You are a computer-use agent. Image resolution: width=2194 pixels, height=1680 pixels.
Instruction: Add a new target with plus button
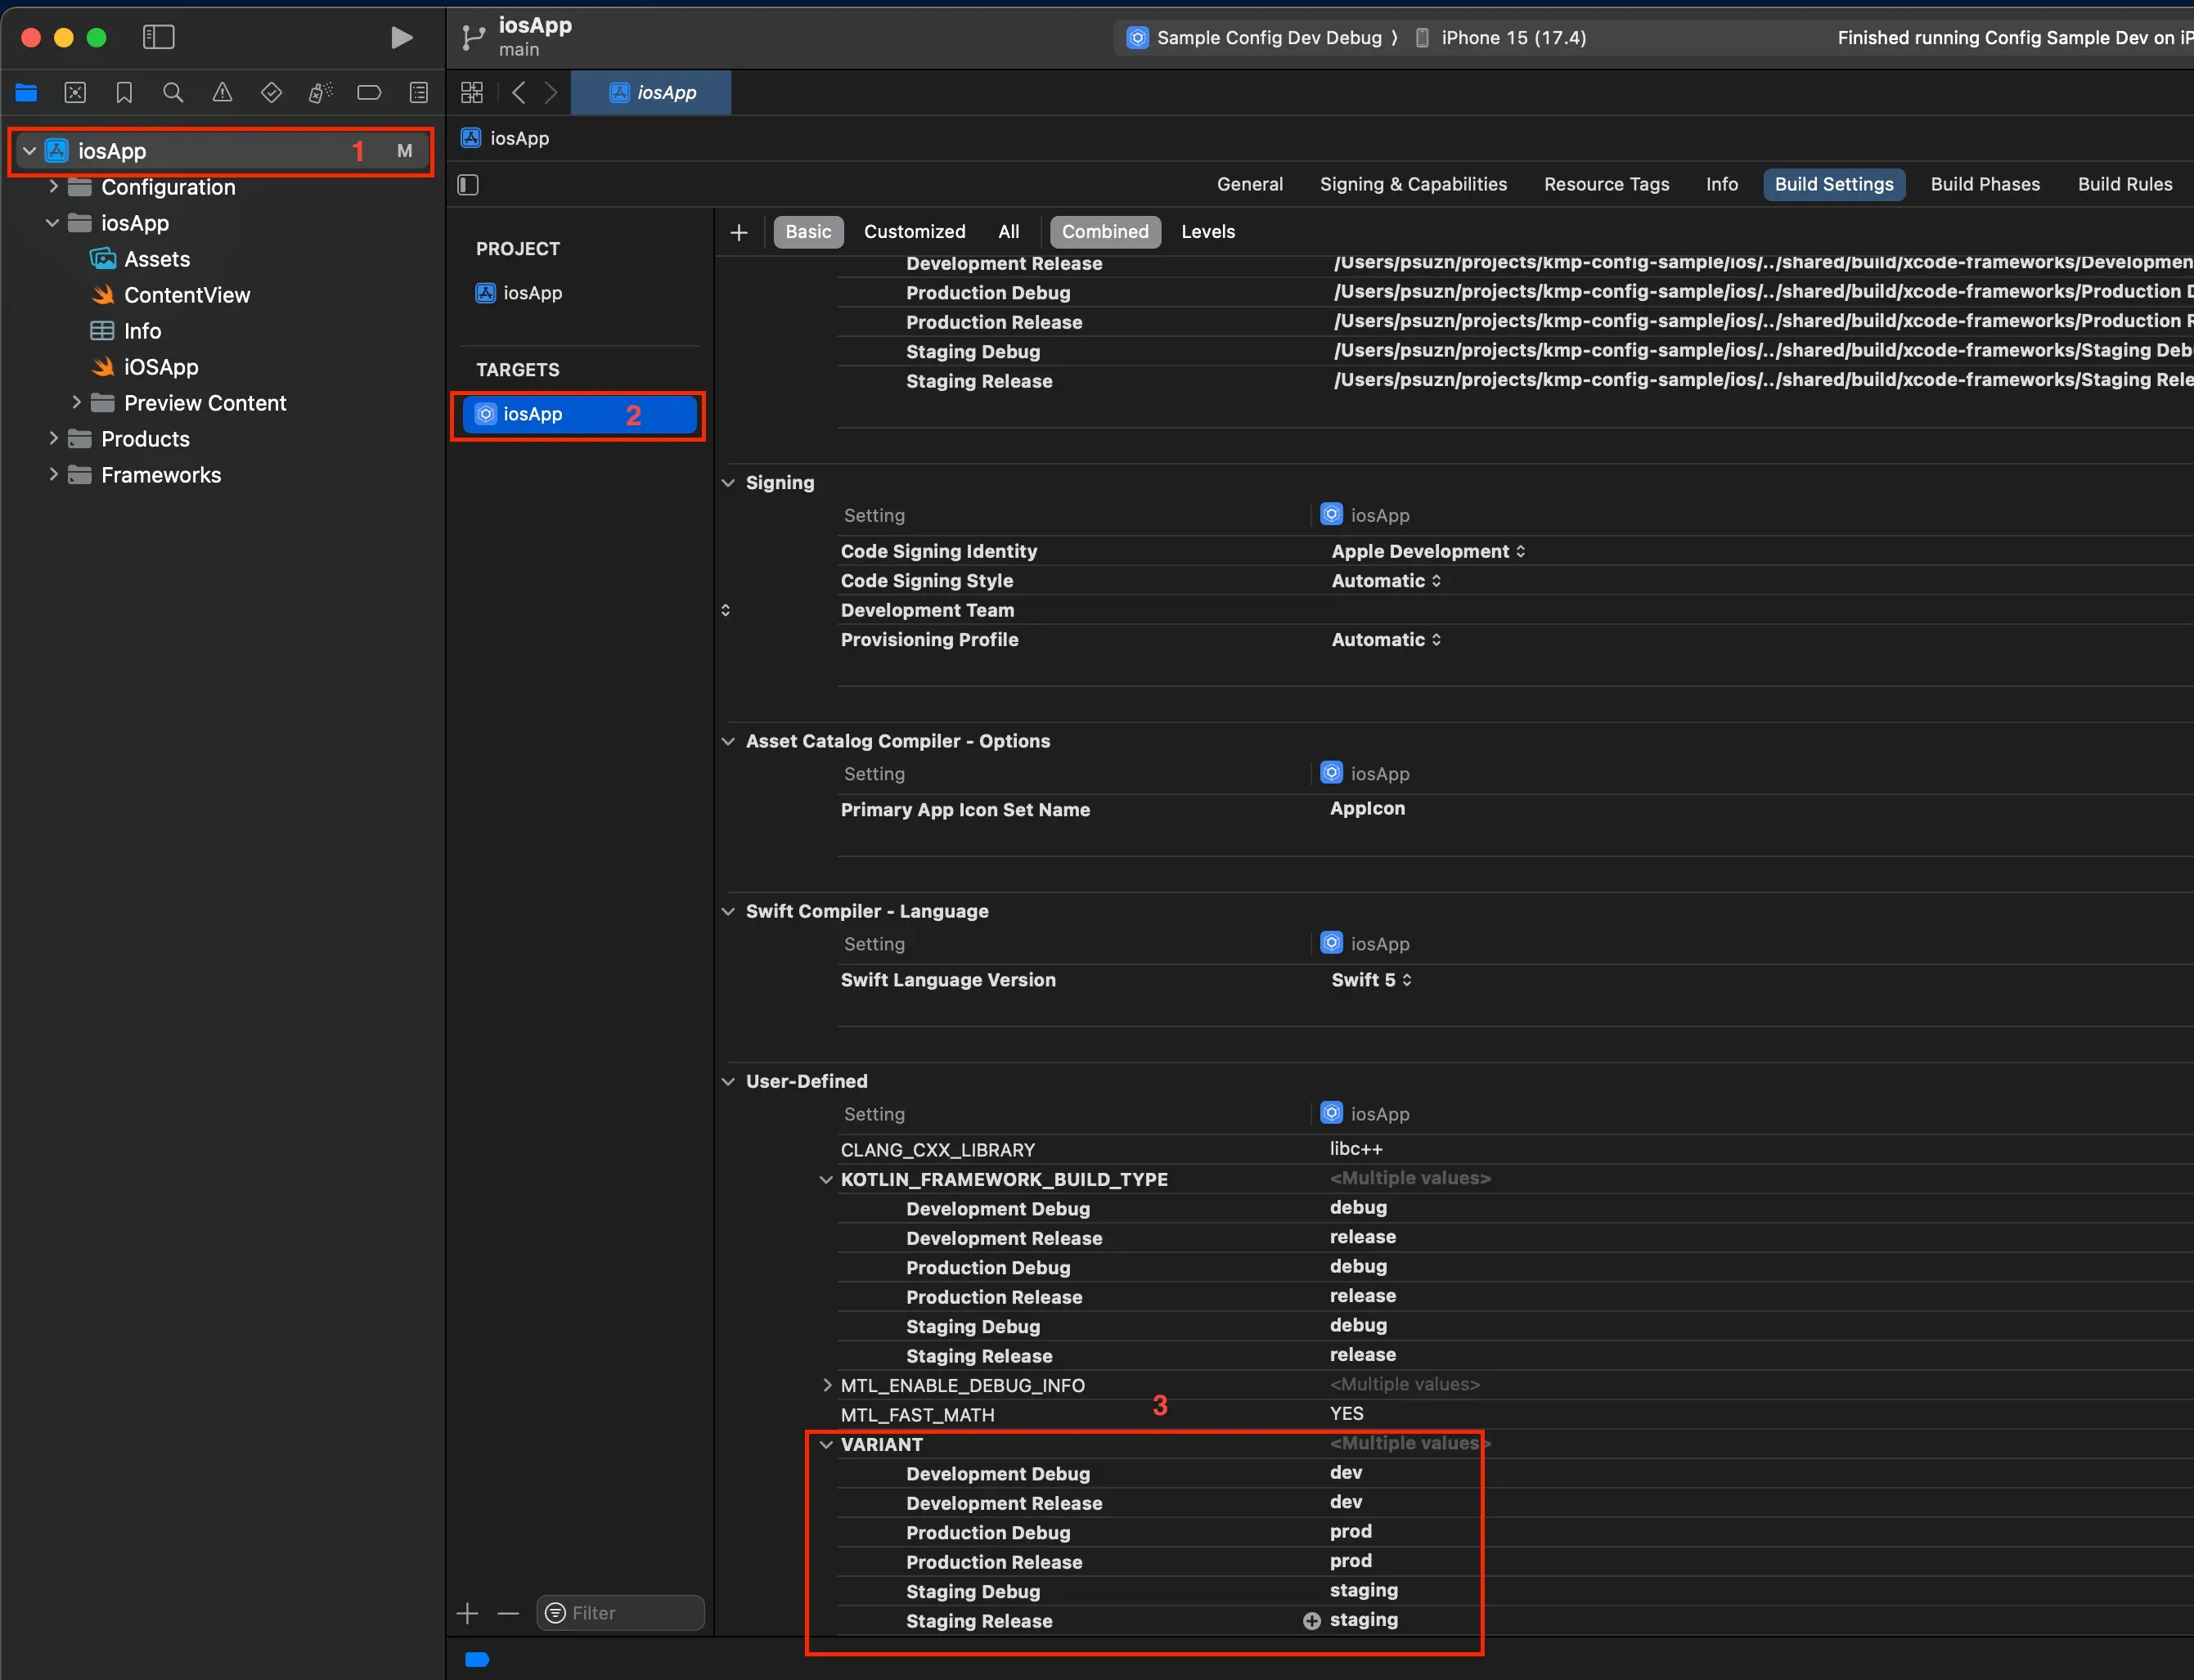click(467, 1613)
